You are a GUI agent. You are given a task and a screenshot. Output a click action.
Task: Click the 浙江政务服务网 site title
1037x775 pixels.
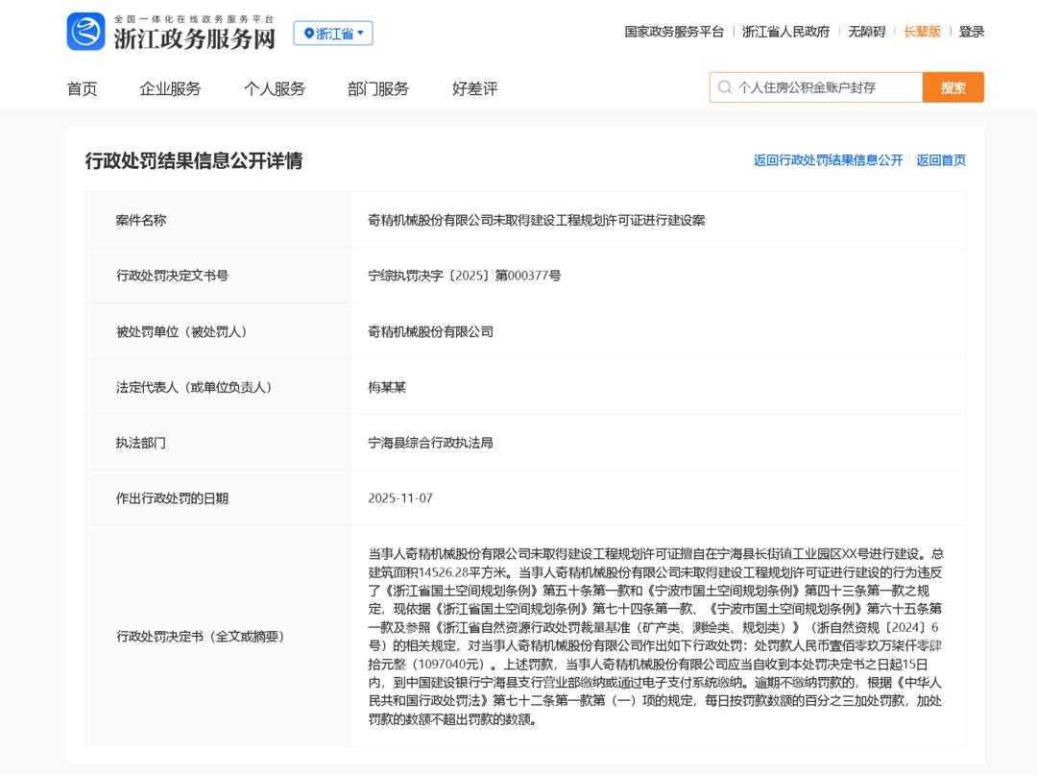194,39
